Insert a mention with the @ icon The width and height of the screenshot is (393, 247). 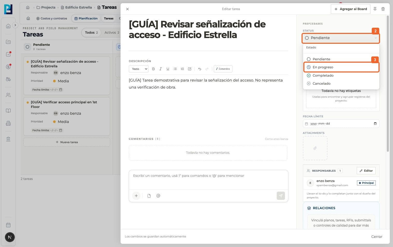pos(158,196)
